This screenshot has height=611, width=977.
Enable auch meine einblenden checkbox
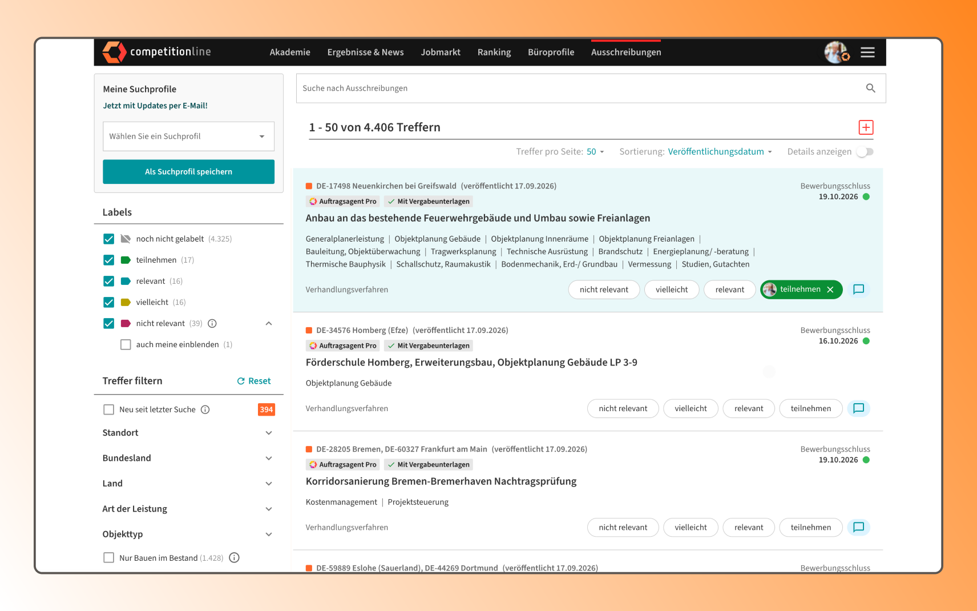[126, 344]
